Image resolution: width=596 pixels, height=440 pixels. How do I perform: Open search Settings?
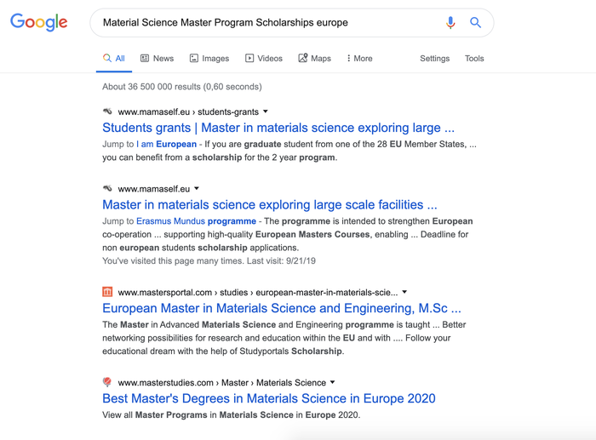[434, 59]
